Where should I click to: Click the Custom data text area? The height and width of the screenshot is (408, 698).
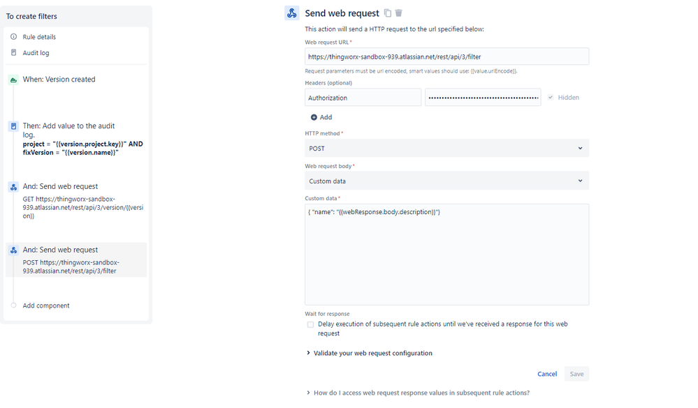coord(447,255)
